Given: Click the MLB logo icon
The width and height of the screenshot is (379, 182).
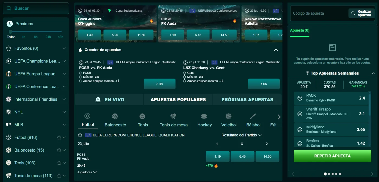Looking at the screenshot, I should (x=9, y=125).
